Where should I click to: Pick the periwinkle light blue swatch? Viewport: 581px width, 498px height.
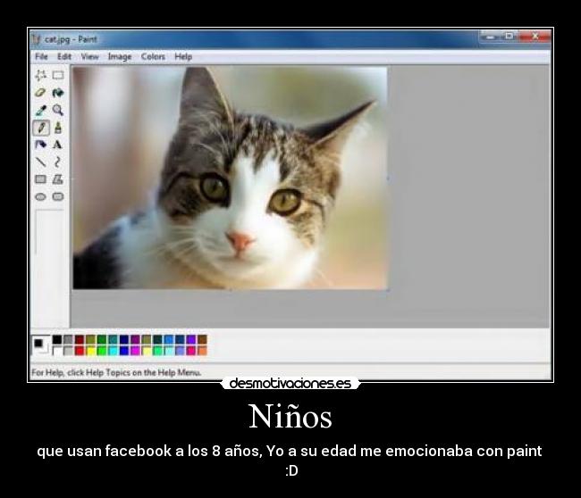tap(180, 351)
